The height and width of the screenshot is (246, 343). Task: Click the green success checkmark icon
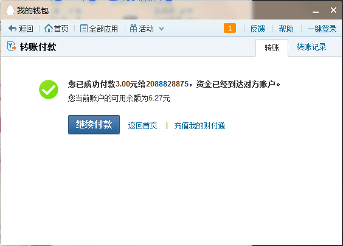pyautogui.click(x=49, y=90)
